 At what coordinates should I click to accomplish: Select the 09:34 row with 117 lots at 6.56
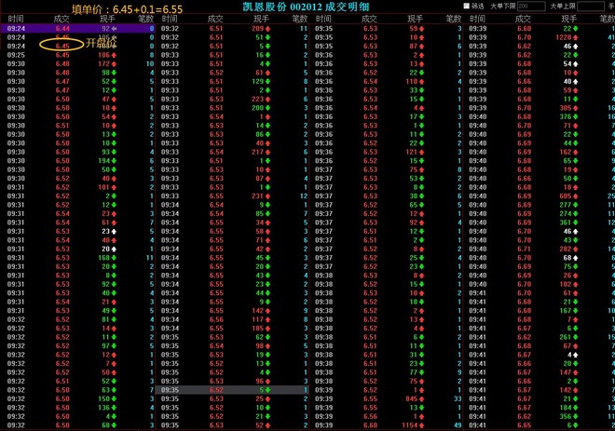(232, 319)
